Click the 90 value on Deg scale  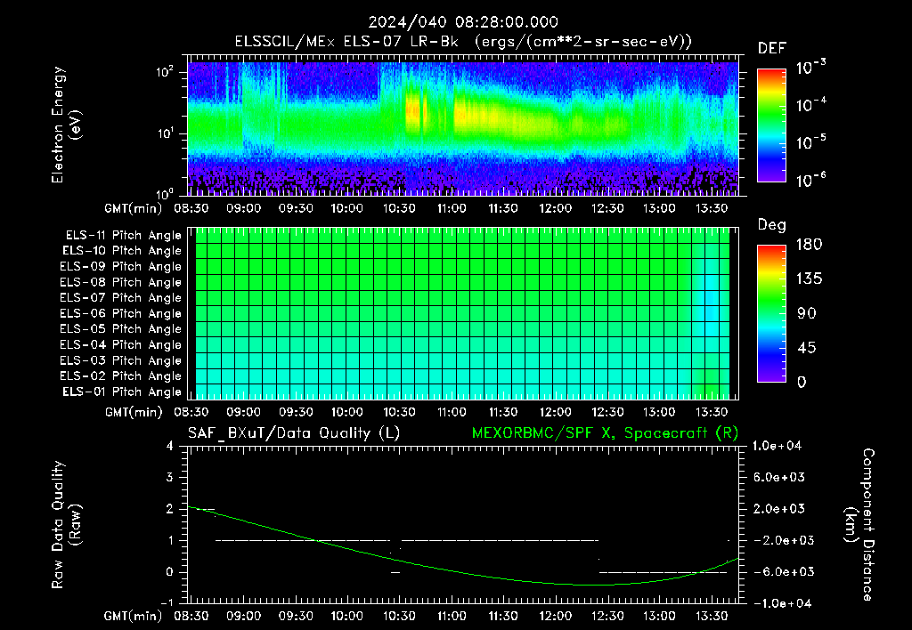coord(807,314)
